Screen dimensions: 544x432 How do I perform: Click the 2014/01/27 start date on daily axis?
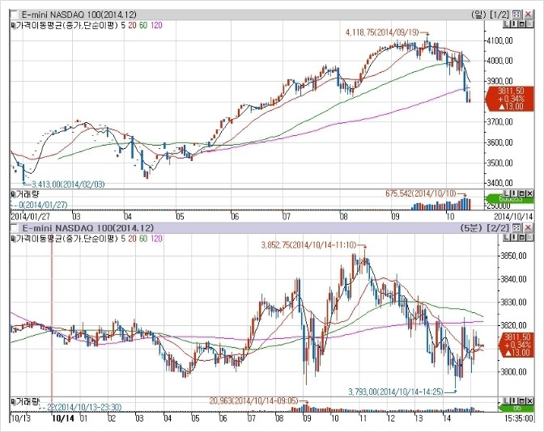click(30, 216)
